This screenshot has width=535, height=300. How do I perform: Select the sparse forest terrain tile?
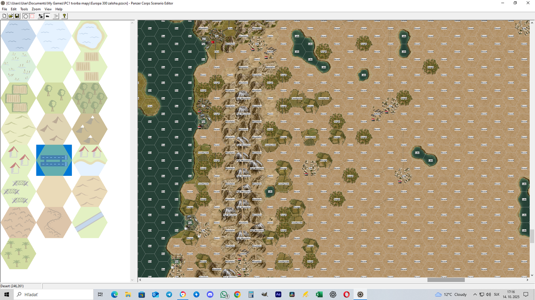(54, 98)
